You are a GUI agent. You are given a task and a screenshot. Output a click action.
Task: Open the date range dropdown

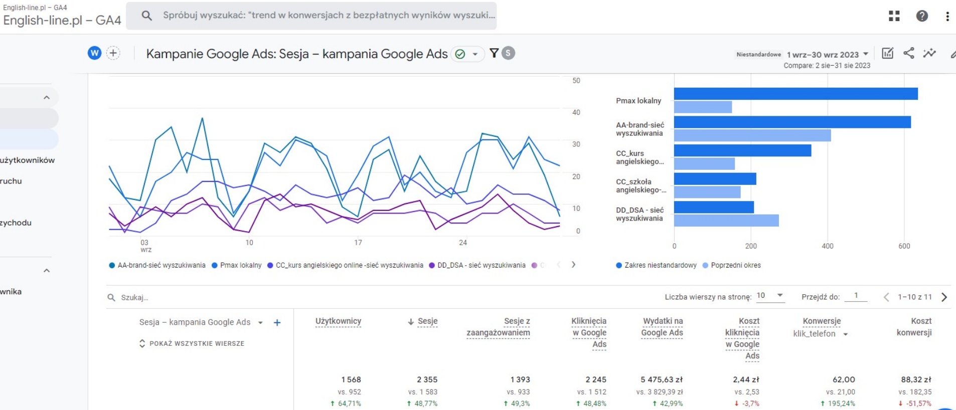pos(828,55)
